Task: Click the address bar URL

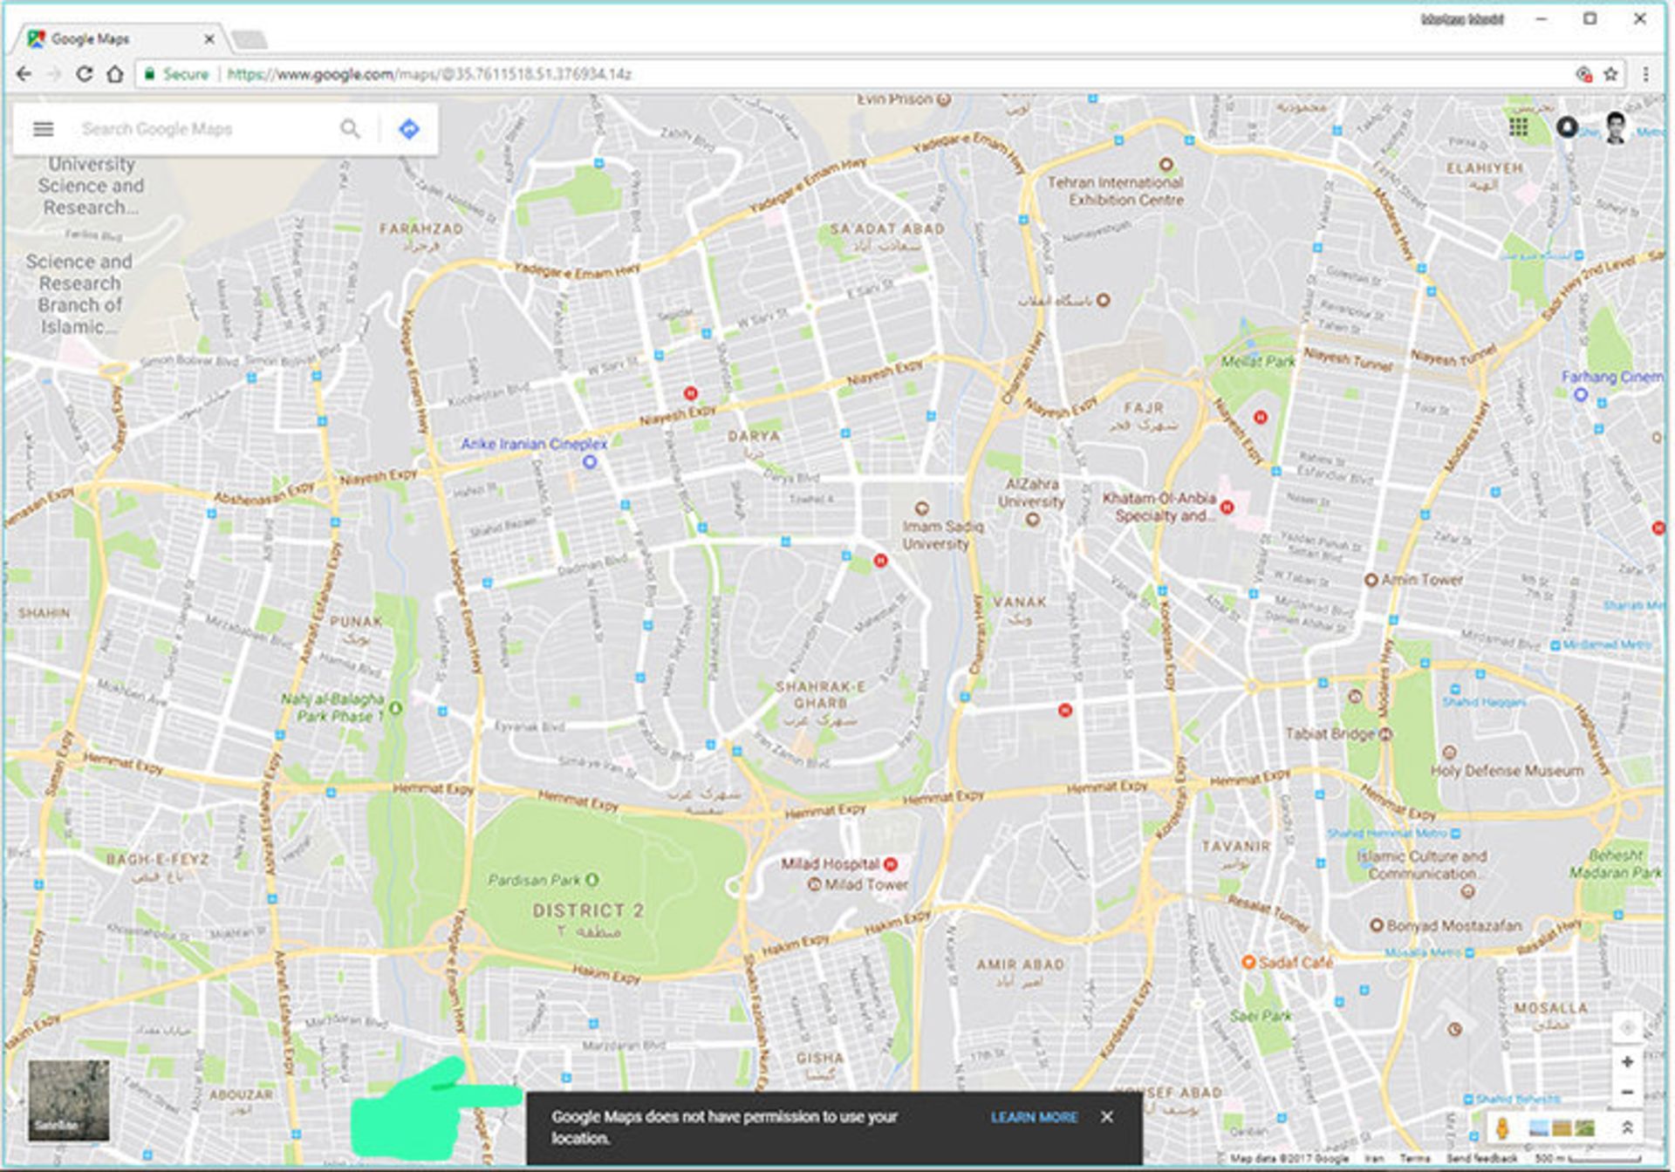Action: [428, 74]
